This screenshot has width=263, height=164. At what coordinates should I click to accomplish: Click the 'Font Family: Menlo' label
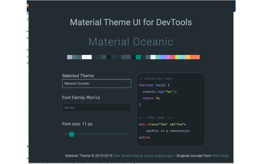(81, 98)
